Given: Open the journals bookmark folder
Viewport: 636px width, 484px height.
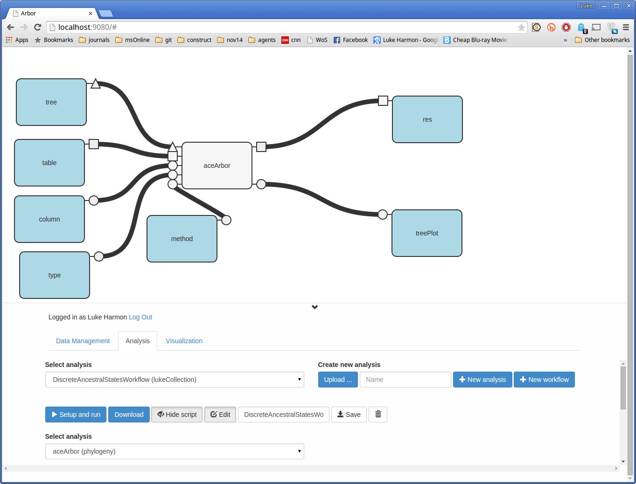Looking at the screenshot, I should (94, 40).
